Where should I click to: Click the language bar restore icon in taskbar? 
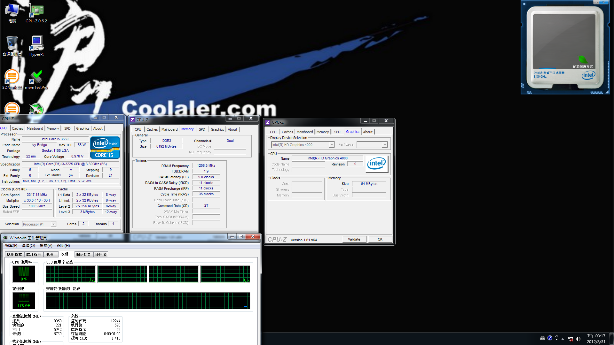click(x=557, y=336)
